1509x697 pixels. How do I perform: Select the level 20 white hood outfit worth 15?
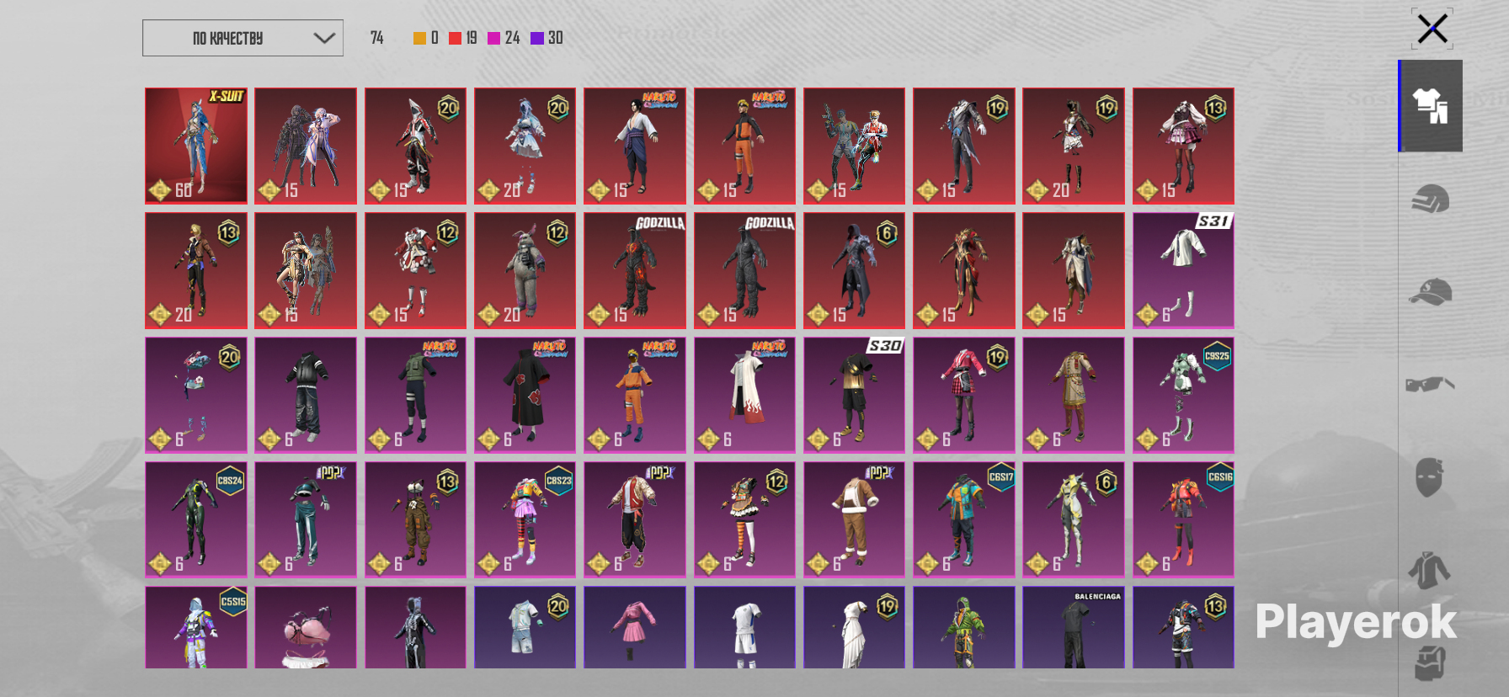click(415, 146)
